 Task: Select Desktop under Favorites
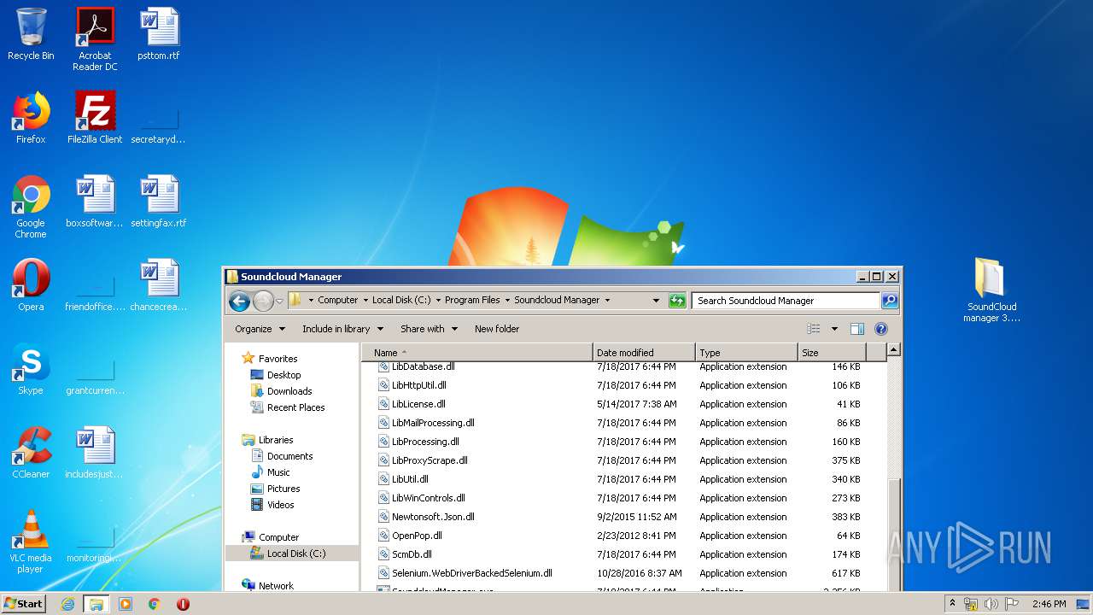pyautogui.click(x=283, y=375)
